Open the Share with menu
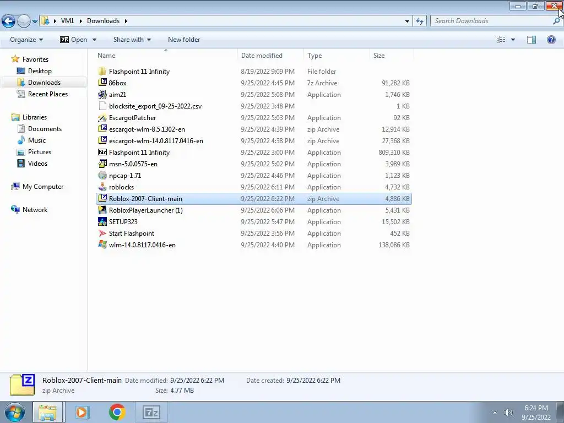Screen dimensions: 564x423 point(132,40)
